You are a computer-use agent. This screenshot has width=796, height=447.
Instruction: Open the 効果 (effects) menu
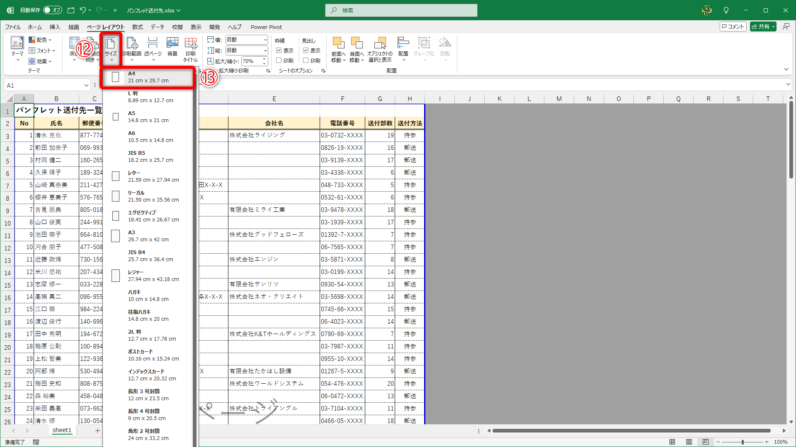[x=40, y=61]
